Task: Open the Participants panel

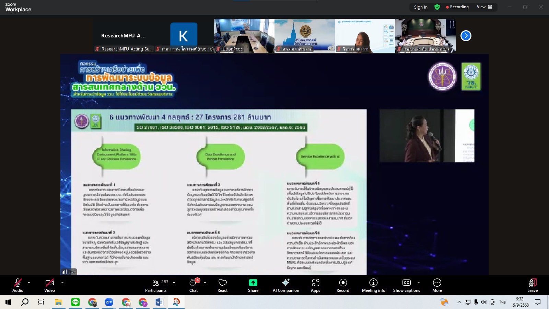Action: tap(156, 285)
